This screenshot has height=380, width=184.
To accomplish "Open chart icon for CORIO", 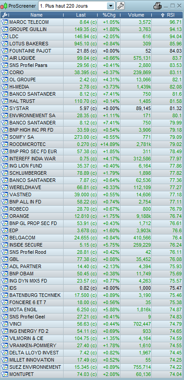I will click(x=4, y=72).
